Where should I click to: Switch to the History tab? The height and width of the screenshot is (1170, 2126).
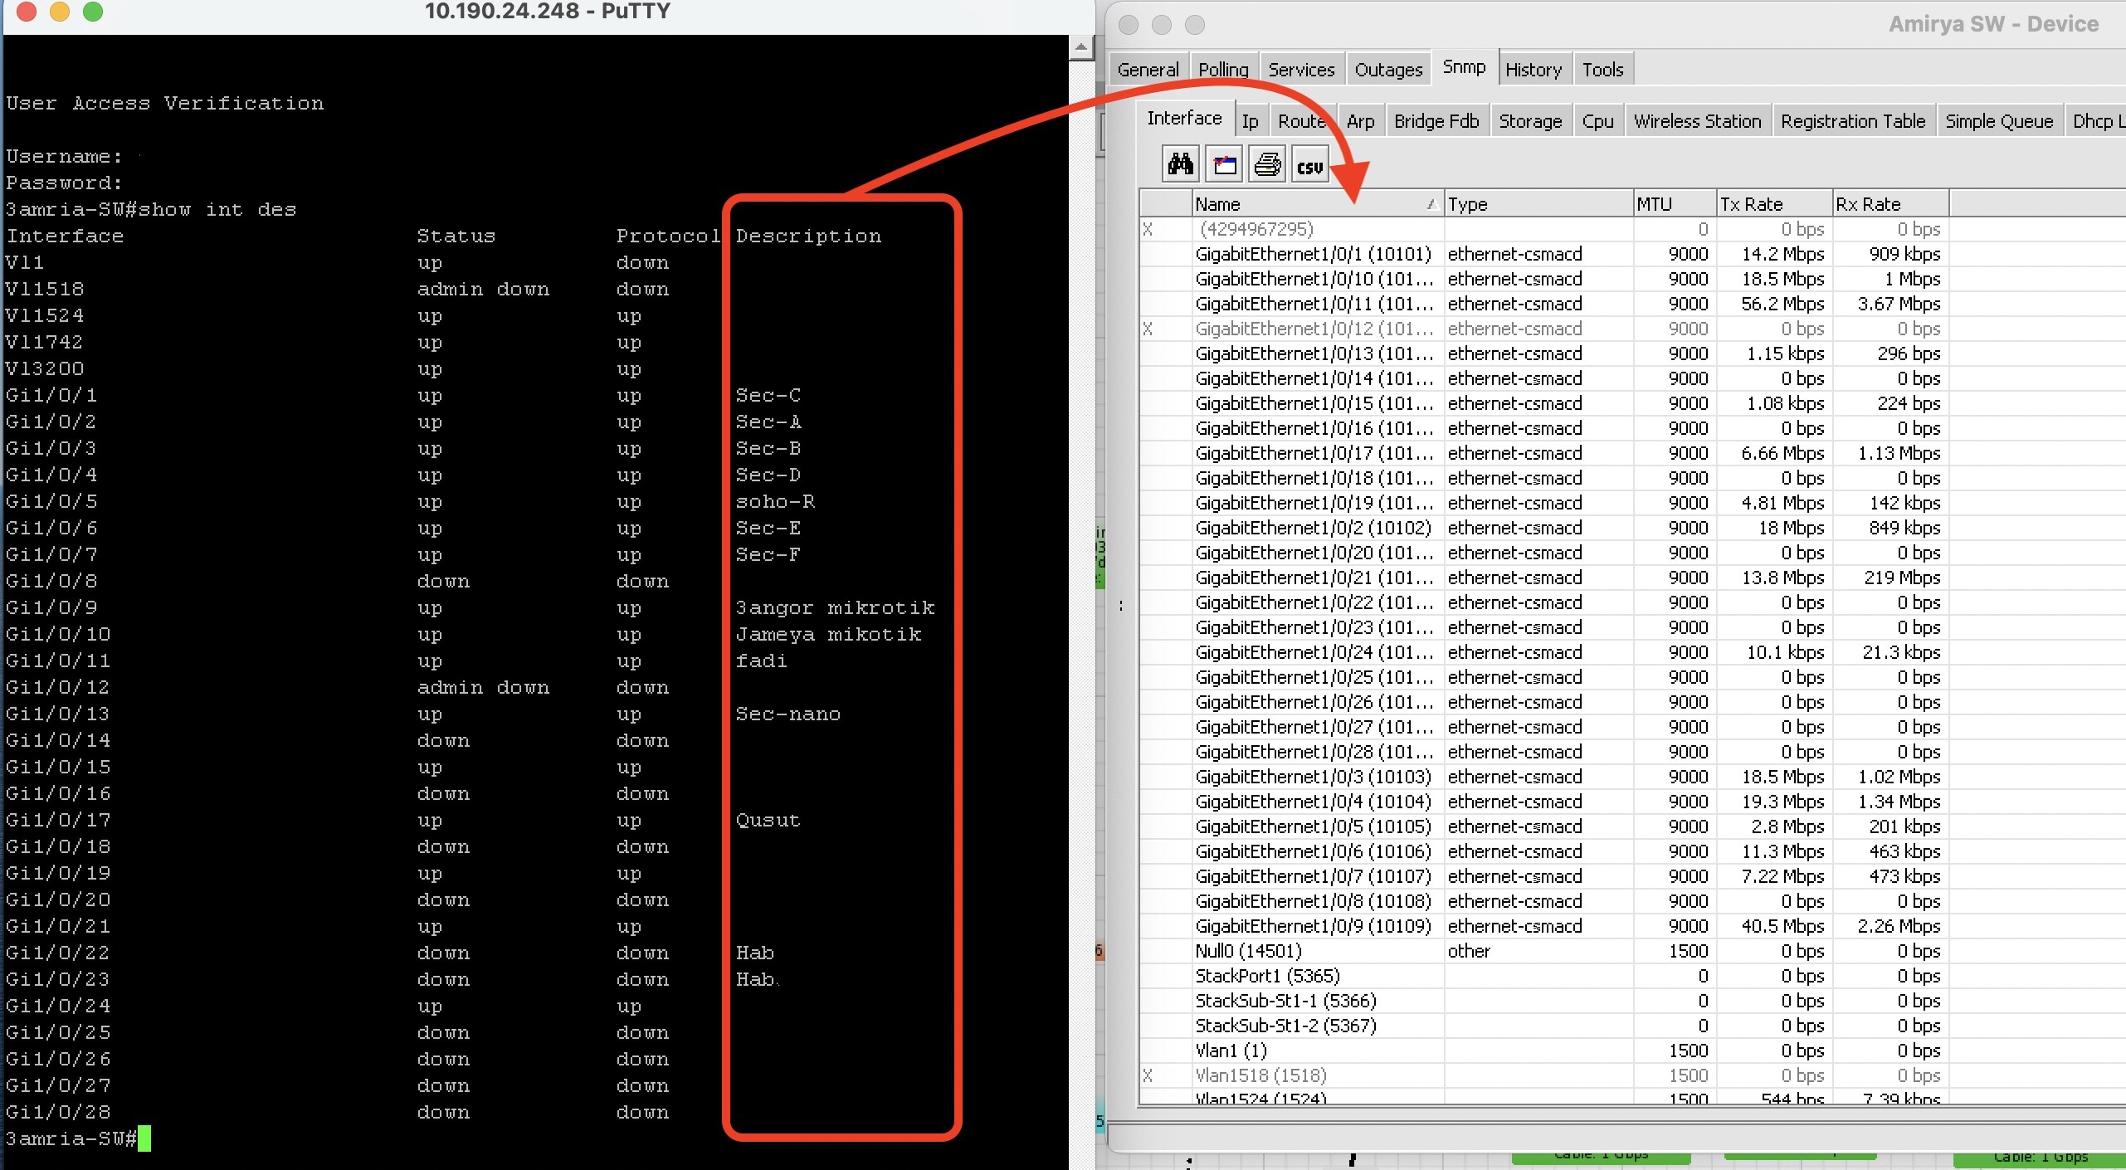1533,68
